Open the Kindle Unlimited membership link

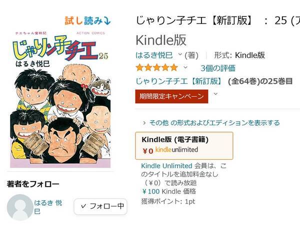click(167, 166)
